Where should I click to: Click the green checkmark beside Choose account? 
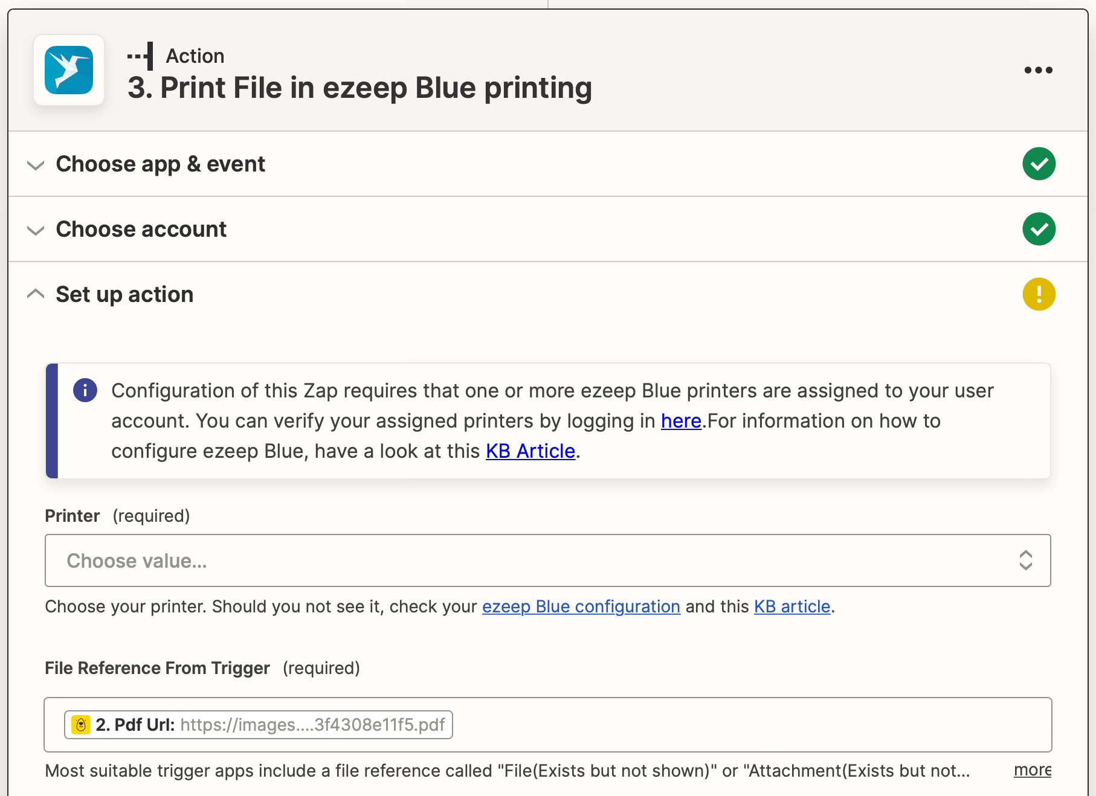point(1039,229)
